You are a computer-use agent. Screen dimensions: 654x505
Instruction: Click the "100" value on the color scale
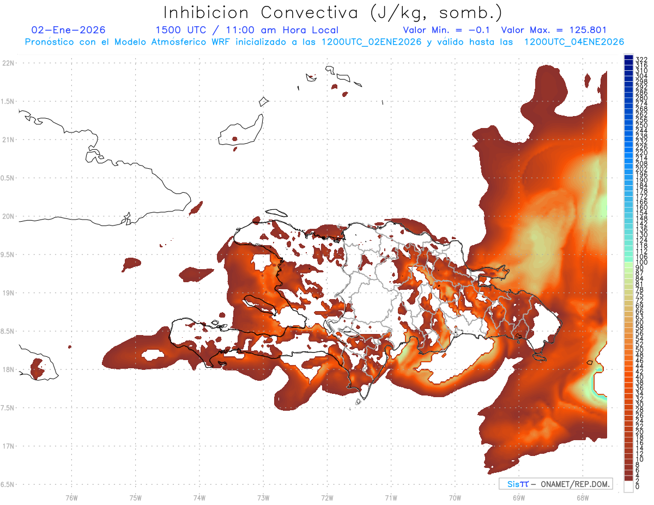(641, 263)
